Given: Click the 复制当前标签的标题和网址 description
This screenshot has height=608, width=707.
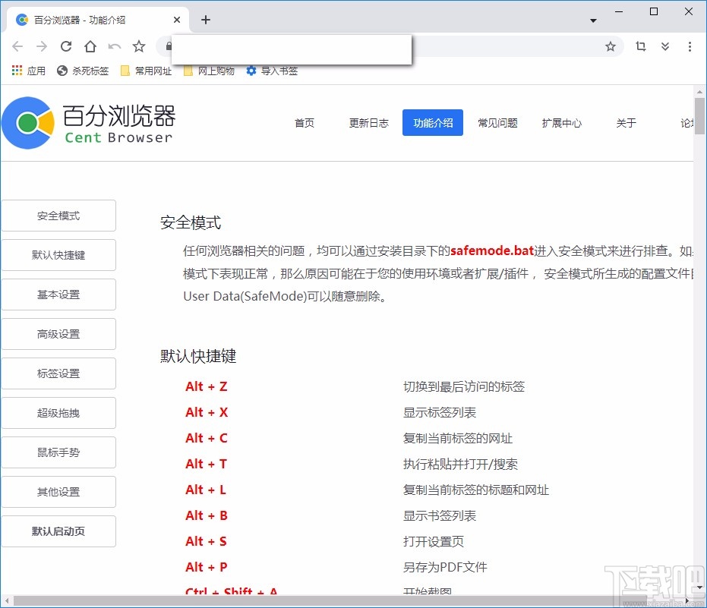Looking at the screenshot, I should 476,490.
